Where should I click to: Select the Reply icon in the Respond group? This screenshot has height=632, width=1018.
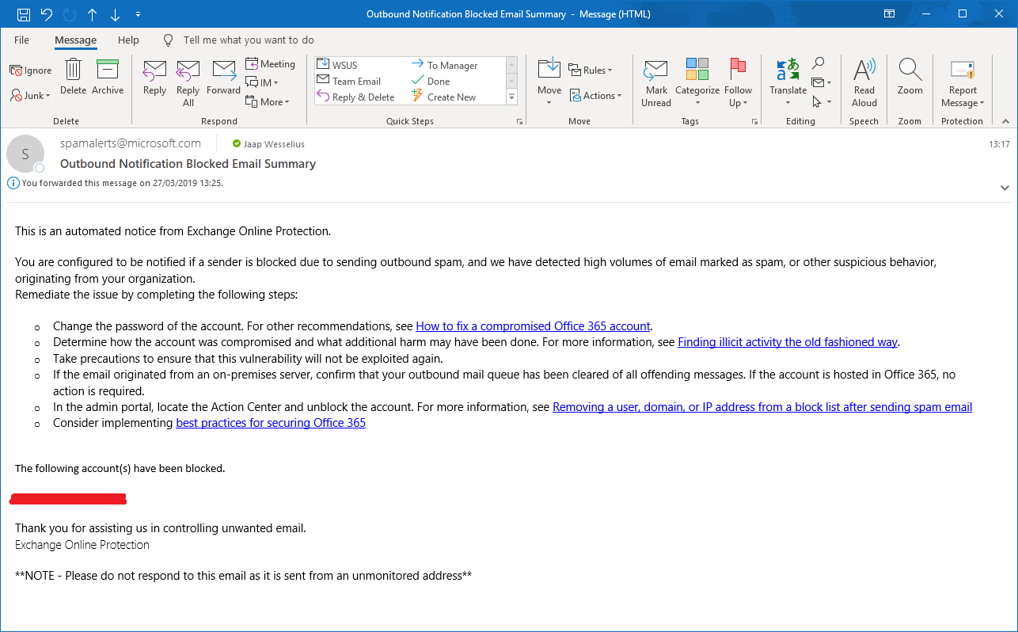[x=154, y=77]
